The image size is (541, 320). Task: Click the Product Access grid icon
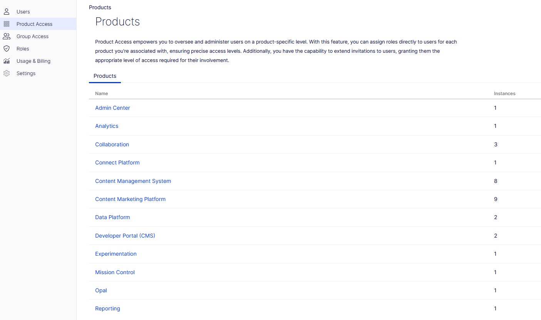click(x=7, y=24)
